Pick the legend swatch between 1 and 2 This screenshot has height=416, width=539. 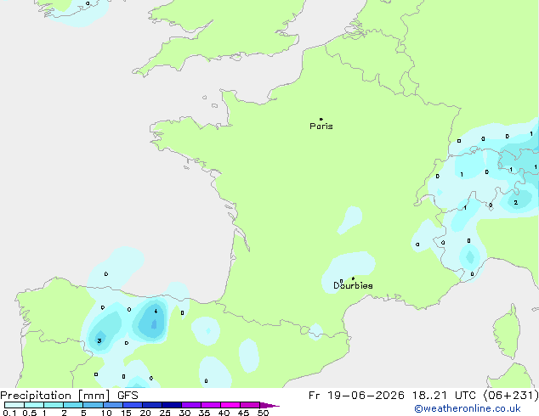pos(54,405)
